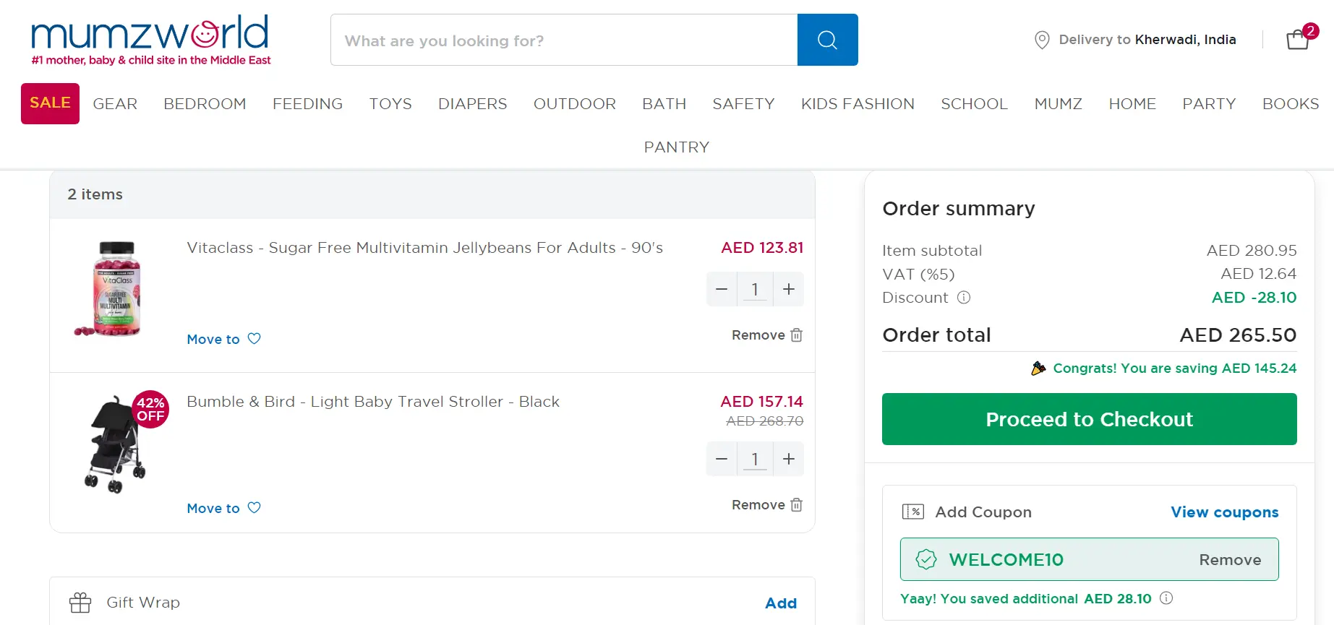The height and width of the screenshot is (625, 1334).
Task: Click Add for Gift Wrap
Action: coord(781,603)
